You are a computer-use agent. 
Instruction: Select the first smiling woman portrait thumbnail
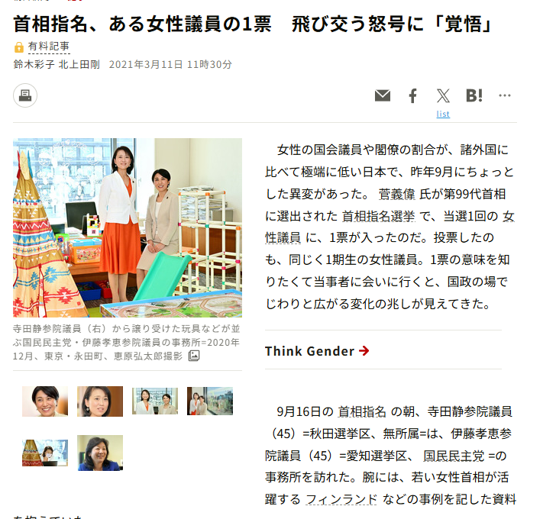pyautogui.click(x=45, y=401)
